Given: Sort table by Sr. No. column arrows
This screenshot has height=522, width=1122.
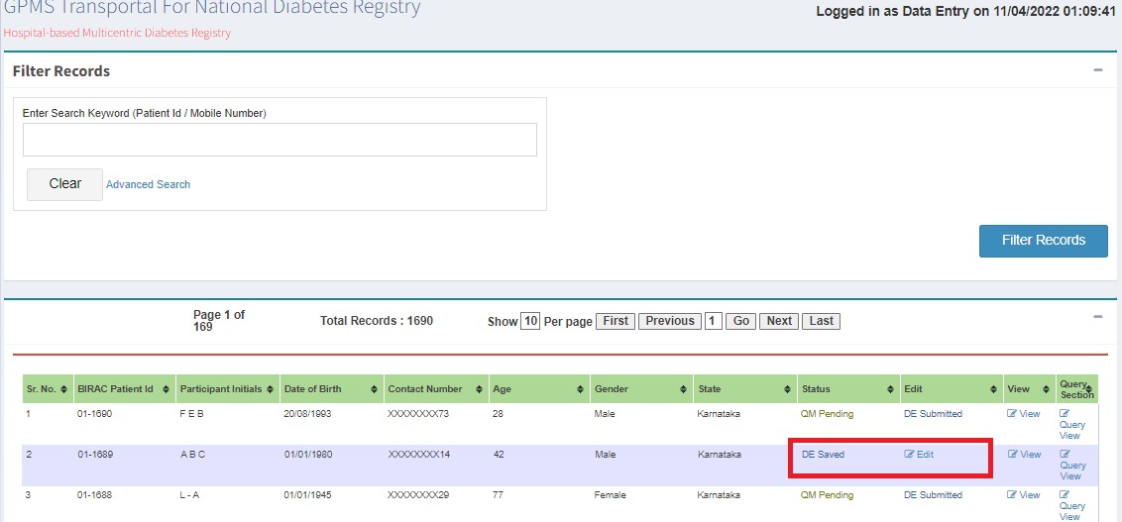Looking at the screenshot, I should pyautogui.click(x=64, y=389).
